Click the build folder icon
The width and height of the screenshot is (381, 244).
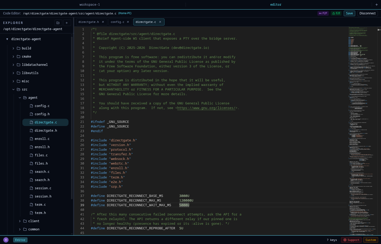[x=19, y=48]
